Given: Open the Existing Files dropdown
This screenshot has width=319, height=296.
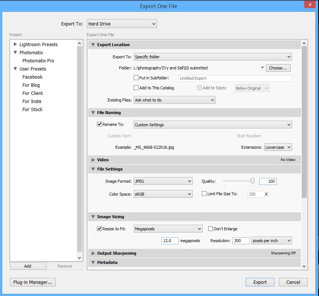Looking at the screenshot, I should [x=174, y=100].
